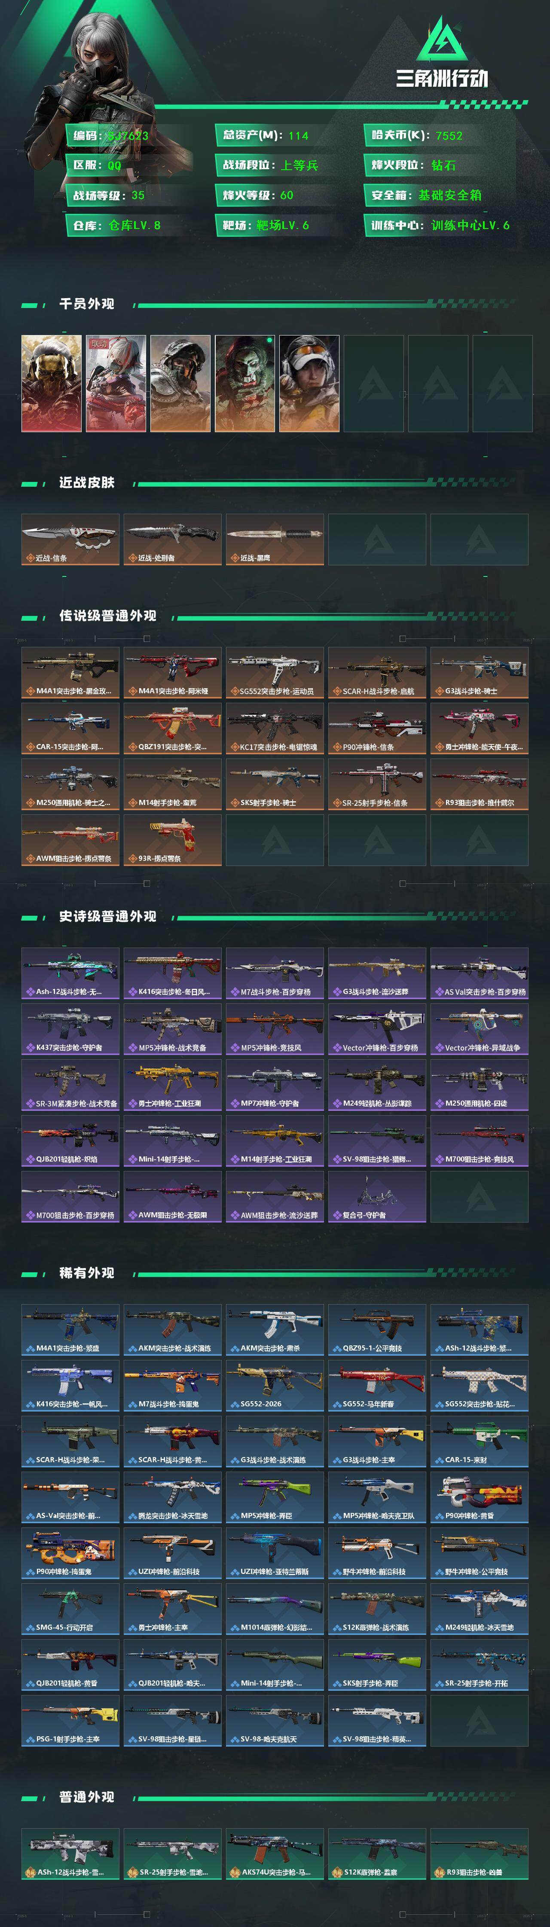Select the 复合弓-守护者 bow skin
550x1927 pixels.
pyautogui.click(x=377, y=1197)
